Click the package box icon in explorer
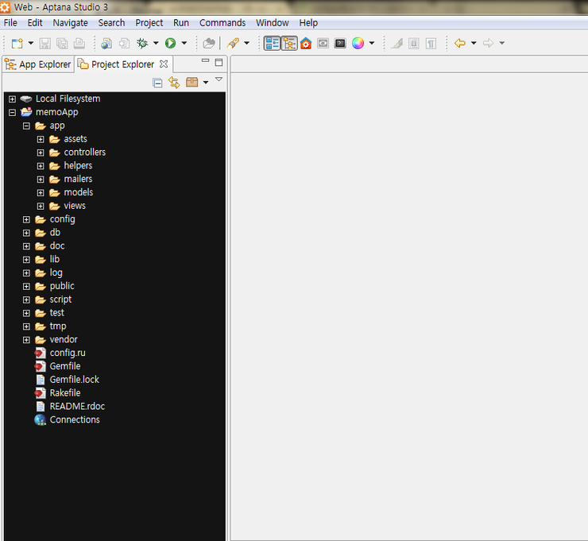This screenshot has height=541, width=588. [x=192, y=83]
